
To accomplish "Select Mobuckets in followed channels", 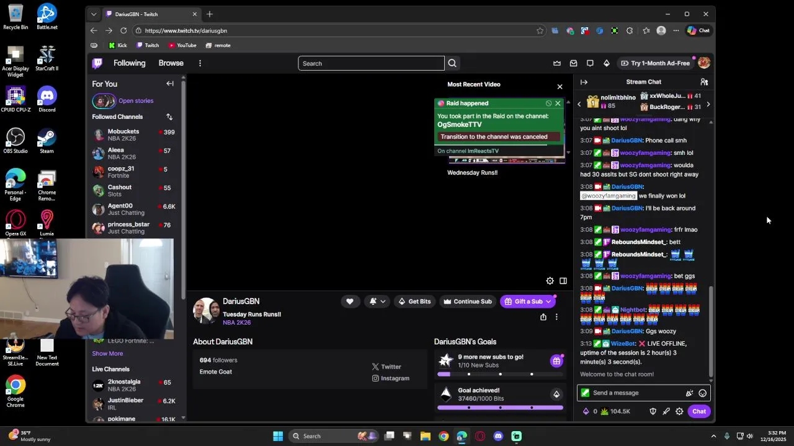I will tap(134, 135).
